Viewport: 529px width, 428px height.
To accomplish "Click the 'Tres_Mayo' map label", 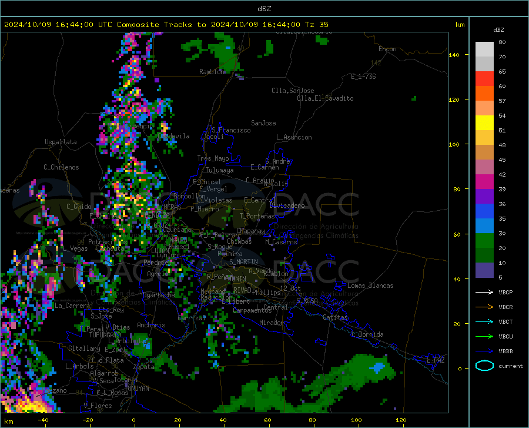I will coord(213,158).
